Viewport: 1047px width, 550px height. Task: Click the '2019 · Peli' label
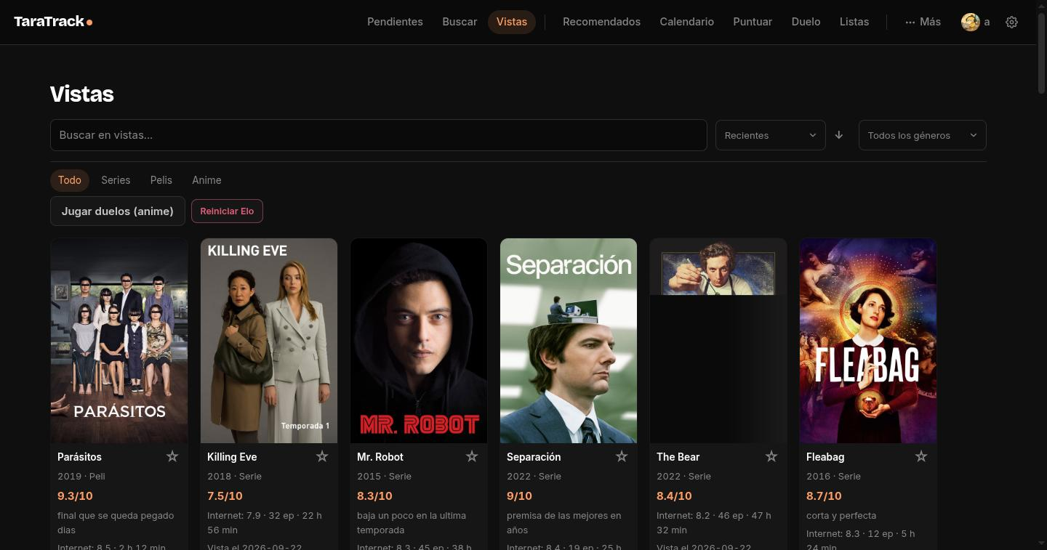coord(81,477)
